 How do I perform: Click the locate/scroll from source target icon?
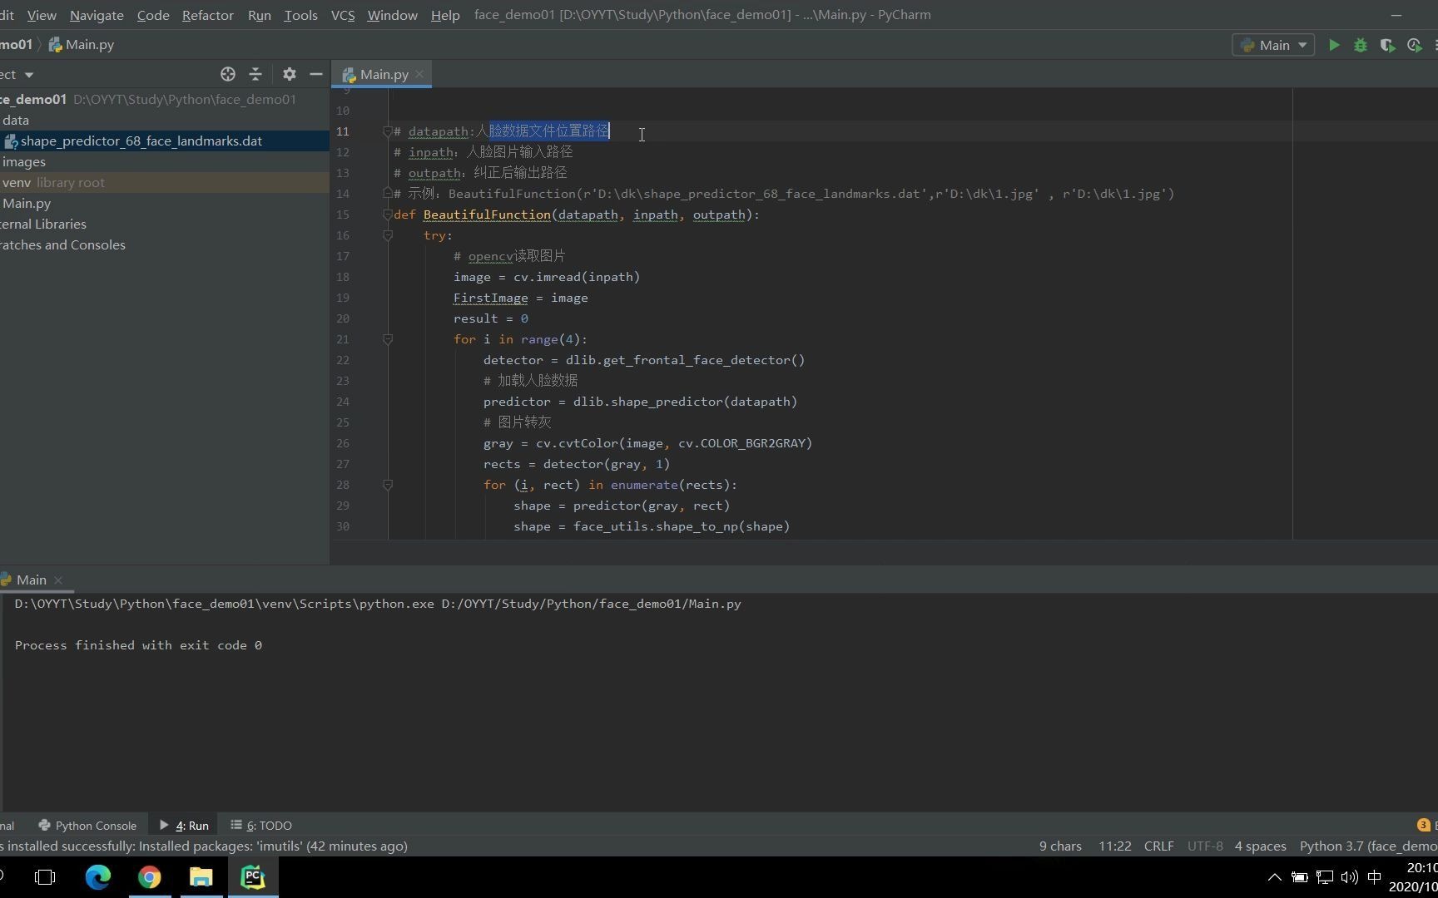227,74
